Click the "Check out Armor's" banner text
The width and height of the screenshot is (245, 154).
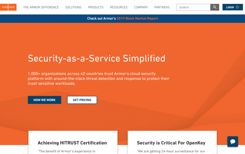[x=102, y=18]
